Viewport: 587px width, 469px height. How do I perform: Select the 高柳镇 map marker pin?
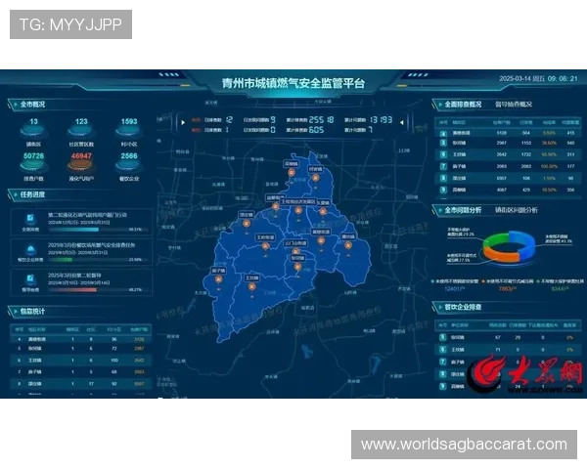(x=292, y=172)
